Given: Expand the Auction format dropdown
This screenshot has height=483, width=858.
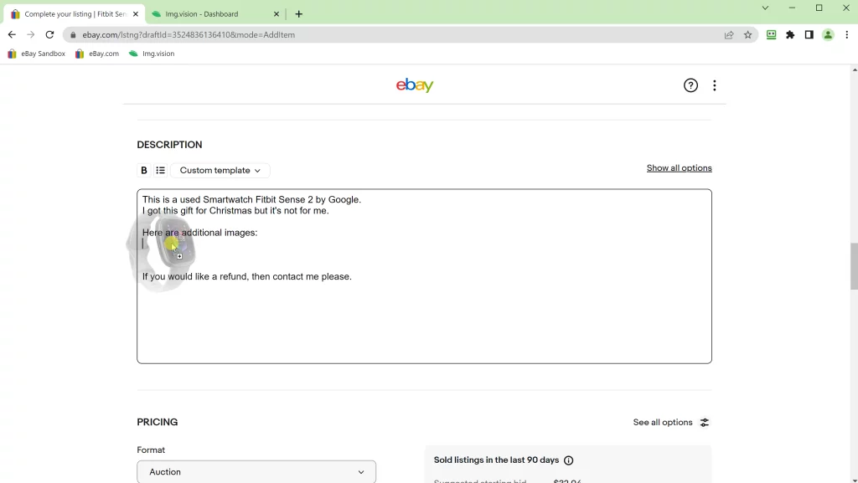Looking at the screenshot, I should pos(256,471).
